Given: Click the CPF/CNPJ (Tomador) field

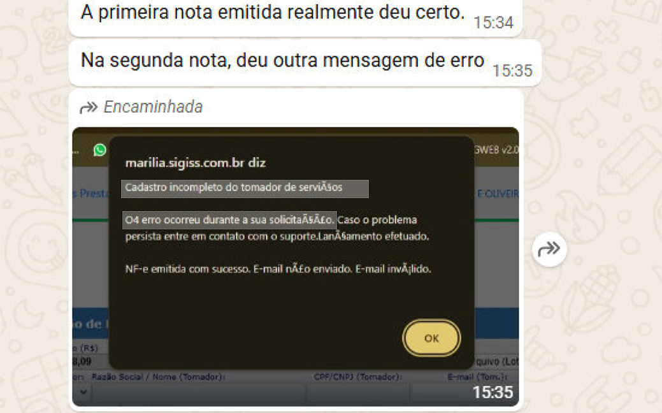Looking at the screenshot, I should click(357, 393).
